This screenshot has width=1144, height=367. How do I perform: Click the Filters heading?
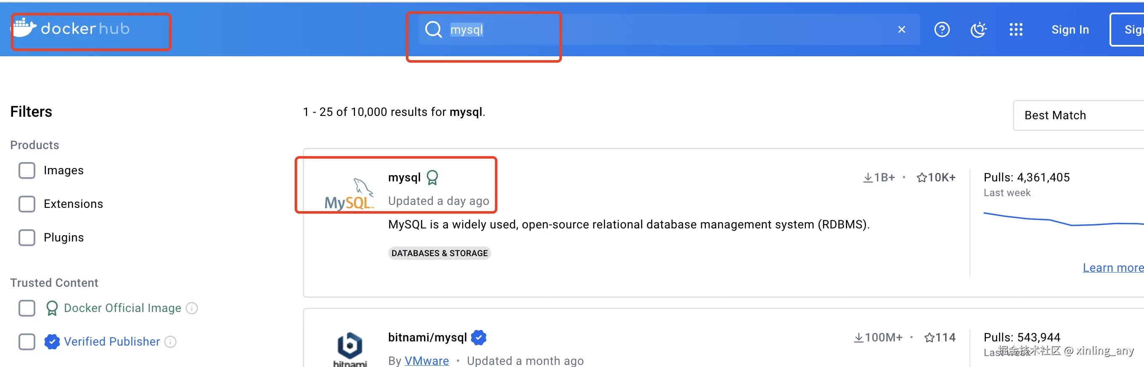pyautogui.click(x=31, y=112)
